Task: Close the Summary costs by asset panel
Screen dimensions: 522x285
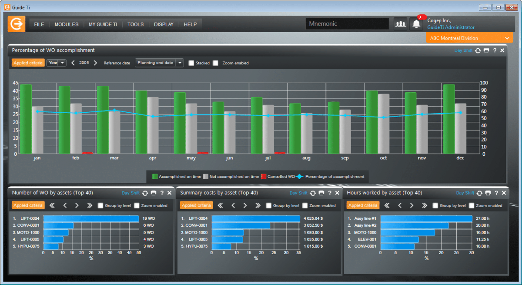Action: (337, 193)
